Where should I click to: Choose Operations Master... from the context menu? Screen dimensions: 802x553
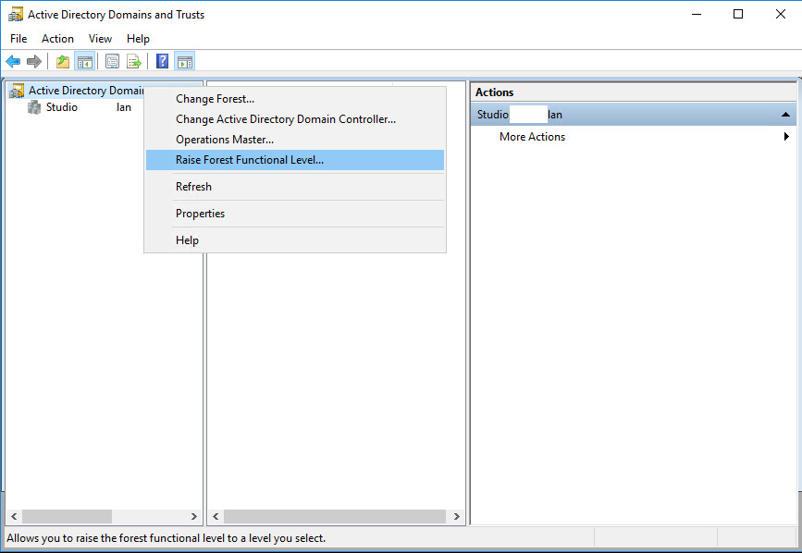point(295,140)
